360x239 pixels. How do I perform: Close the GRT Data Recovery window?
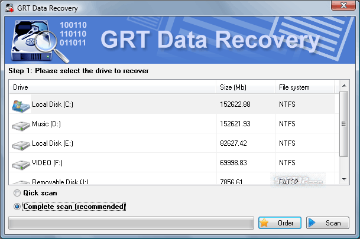[343, 5]
